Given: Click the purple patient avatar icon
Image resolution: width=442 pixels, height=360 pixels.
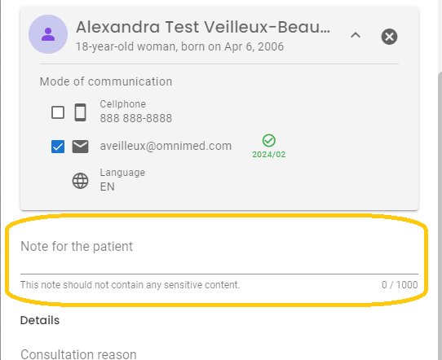Looking at the screenshot, I should (x=48, y=34).
